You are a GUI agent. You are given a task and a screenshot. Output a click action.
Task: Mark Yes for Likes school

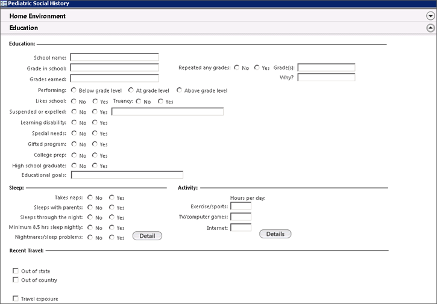point(95,101)
